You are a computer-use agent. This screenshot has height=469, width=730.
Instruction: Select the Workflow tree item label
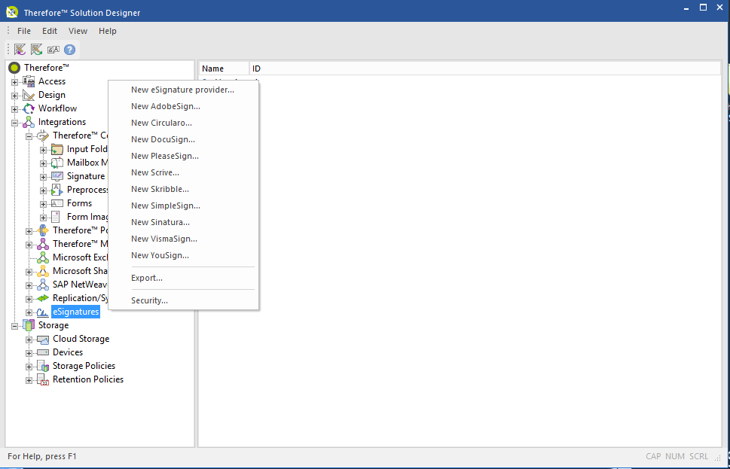[58, 108]
